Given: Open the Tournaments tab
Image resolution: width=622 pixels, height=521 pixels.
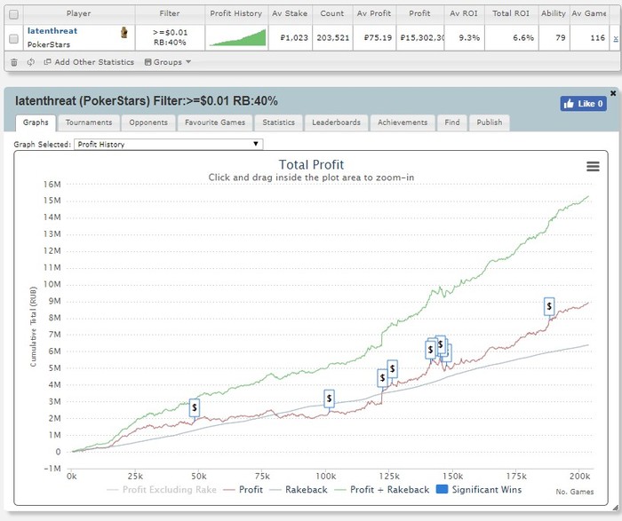Looking at the screenshot, I should point(89,122).
